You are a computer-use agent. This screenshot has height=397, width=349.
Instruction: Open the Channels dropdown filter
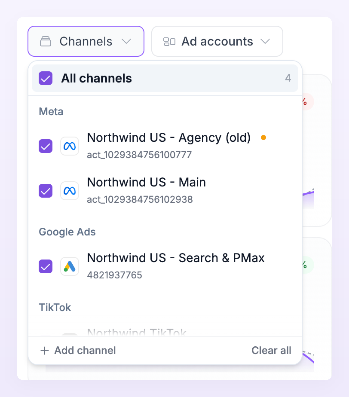pos(86,41)
